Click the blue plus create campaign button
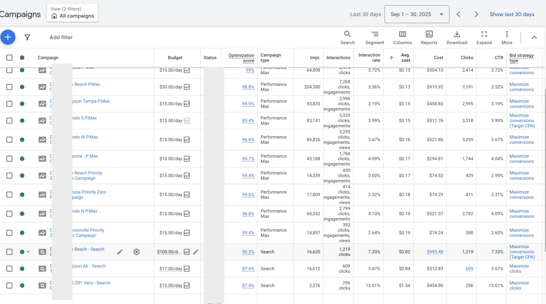 pos(8,37)
